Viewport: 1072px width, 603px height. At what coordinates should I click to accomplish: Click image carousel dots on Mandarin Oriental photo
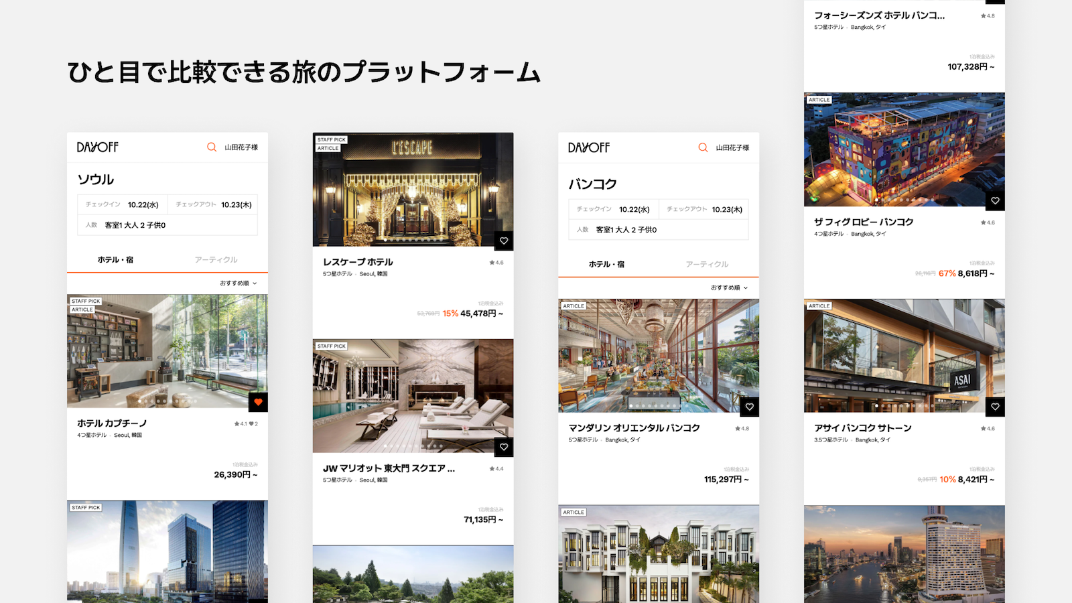655,406
